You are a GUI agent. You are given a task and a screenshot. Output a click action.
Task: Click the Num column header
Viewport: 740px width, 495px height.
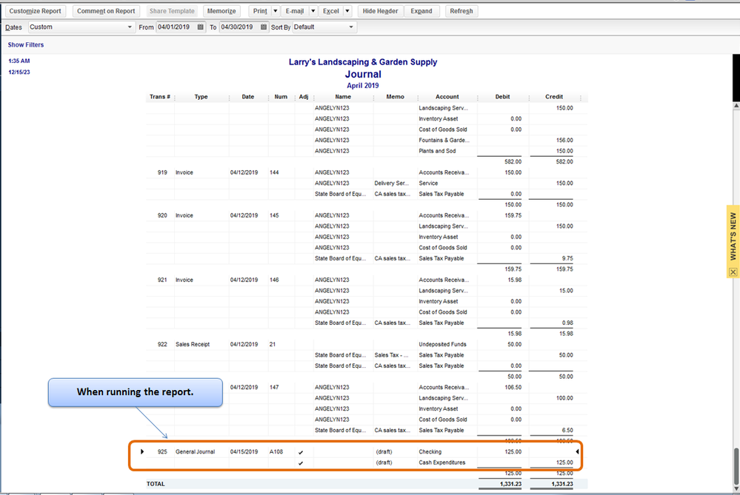281,97
